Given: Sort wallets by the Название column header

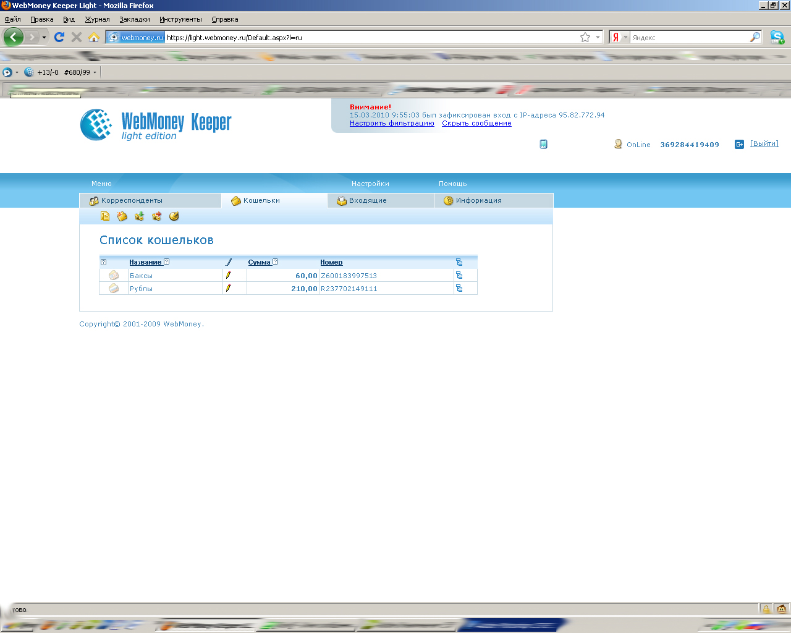Looking at the screenshot, I should pos(145,262).
